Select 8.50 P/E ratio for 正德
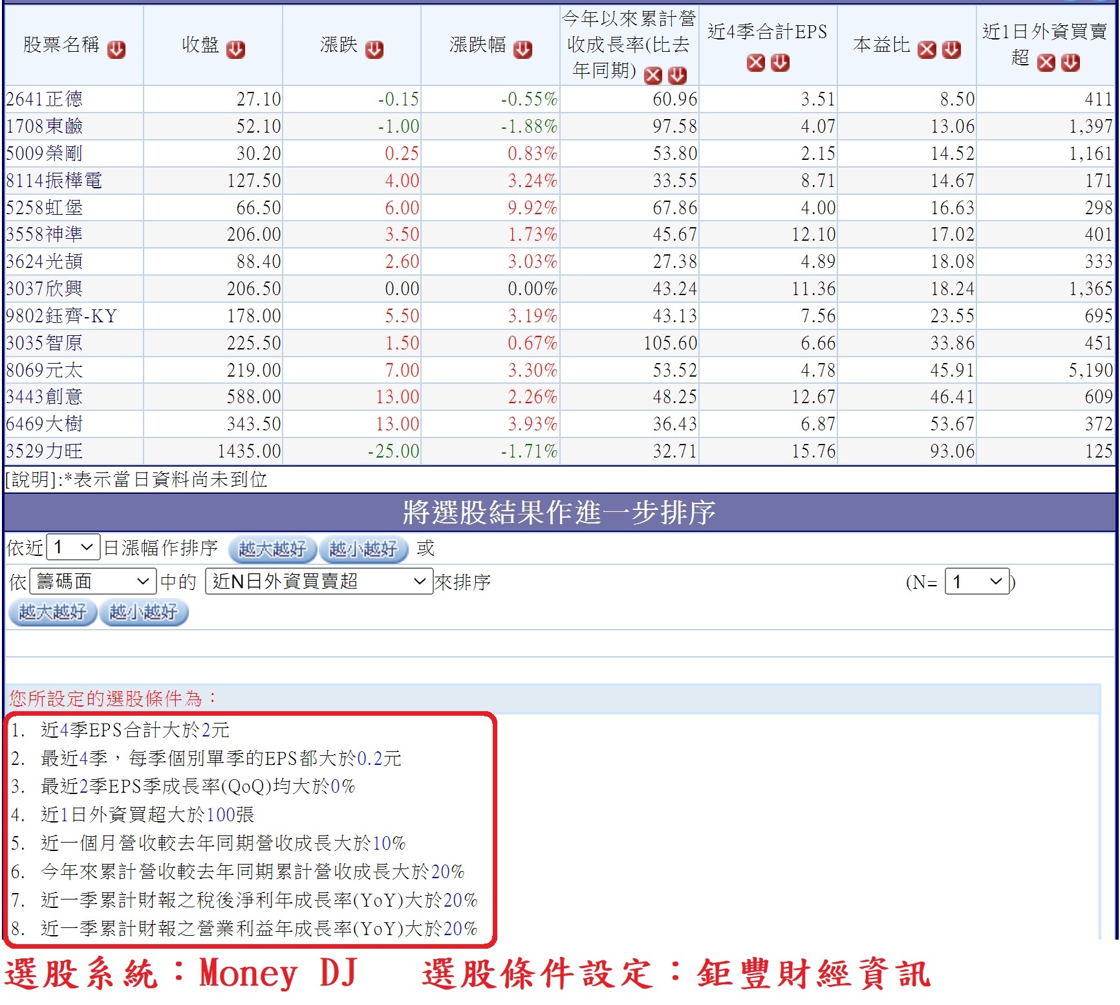Screen dimensions: 1120x1005 coord(957,99)
